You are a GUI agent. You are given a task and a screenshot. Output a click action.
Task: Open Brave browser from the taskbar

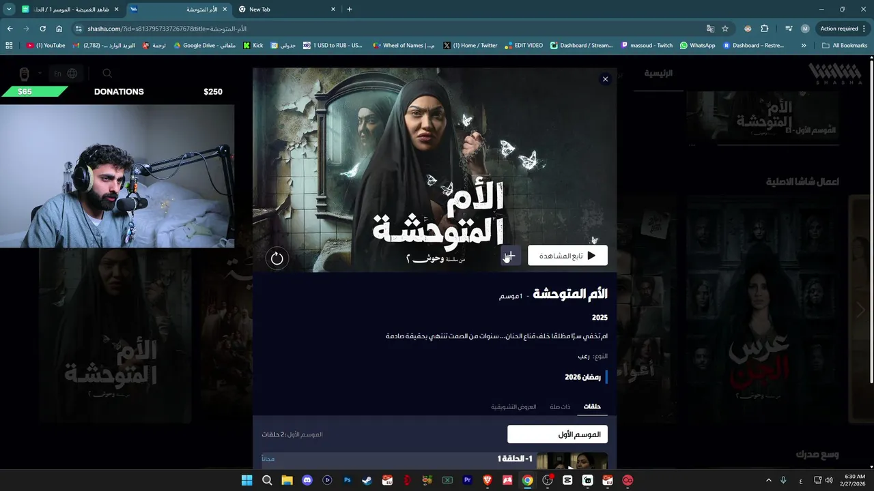tap(488, 480)
